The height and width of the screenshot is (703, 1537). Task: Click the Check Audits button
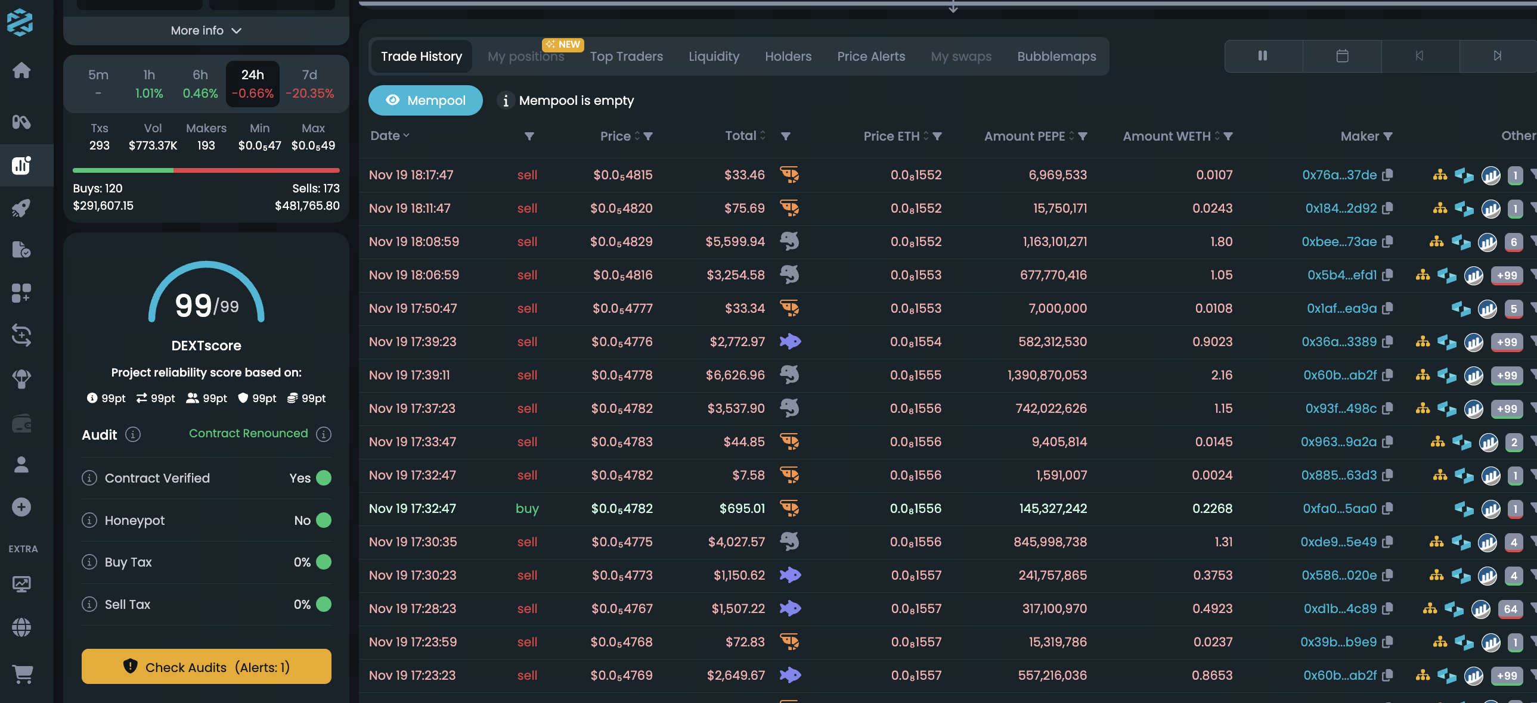pyautogui.click(x=206, y=667)
